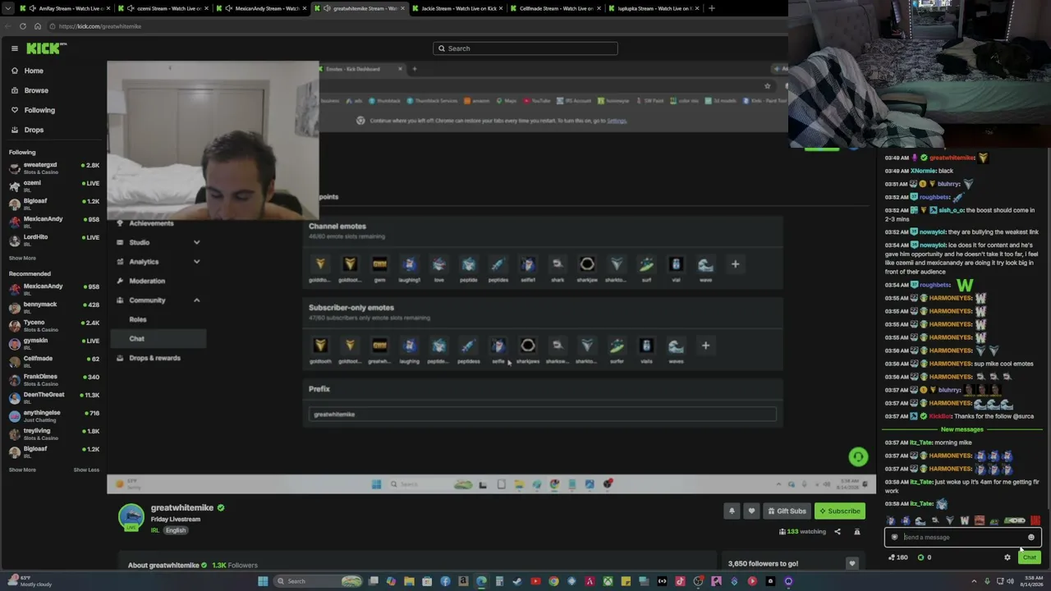Toggle notification bell for greatwhitemike

732,511
